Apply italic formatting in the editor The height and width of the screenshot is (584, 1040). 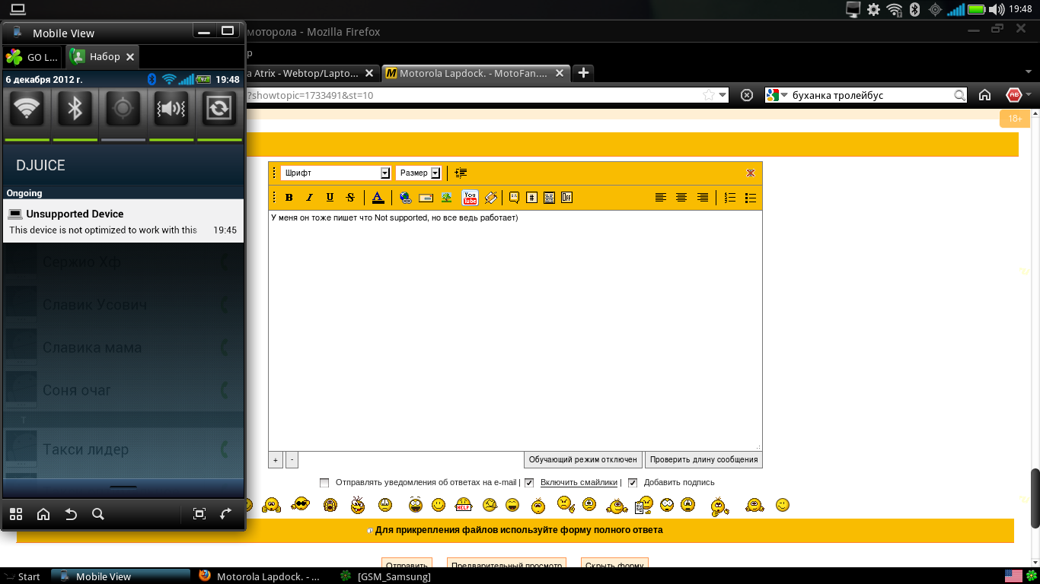click(309, 198)
